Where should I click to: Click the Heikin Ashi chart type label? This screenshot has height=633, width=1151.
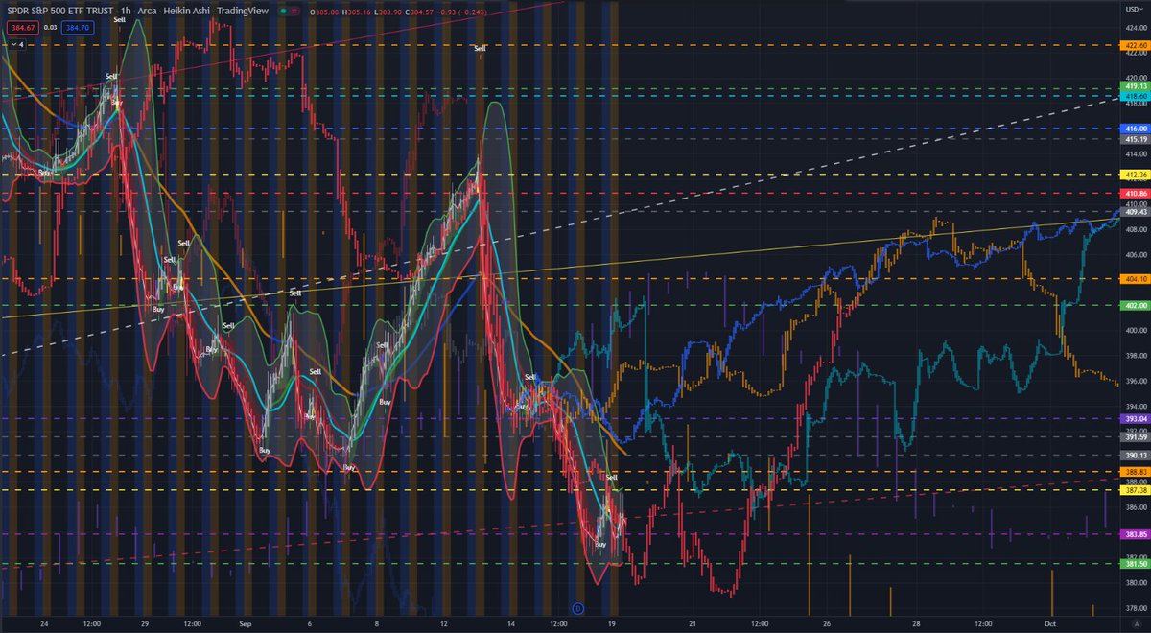[x=186, y=12]
